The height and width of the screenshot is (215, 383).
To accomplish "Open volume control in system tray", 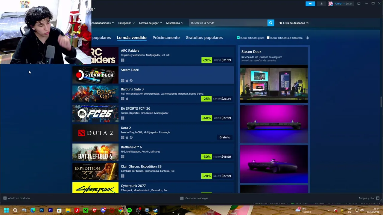I will [x=362, y=210].
